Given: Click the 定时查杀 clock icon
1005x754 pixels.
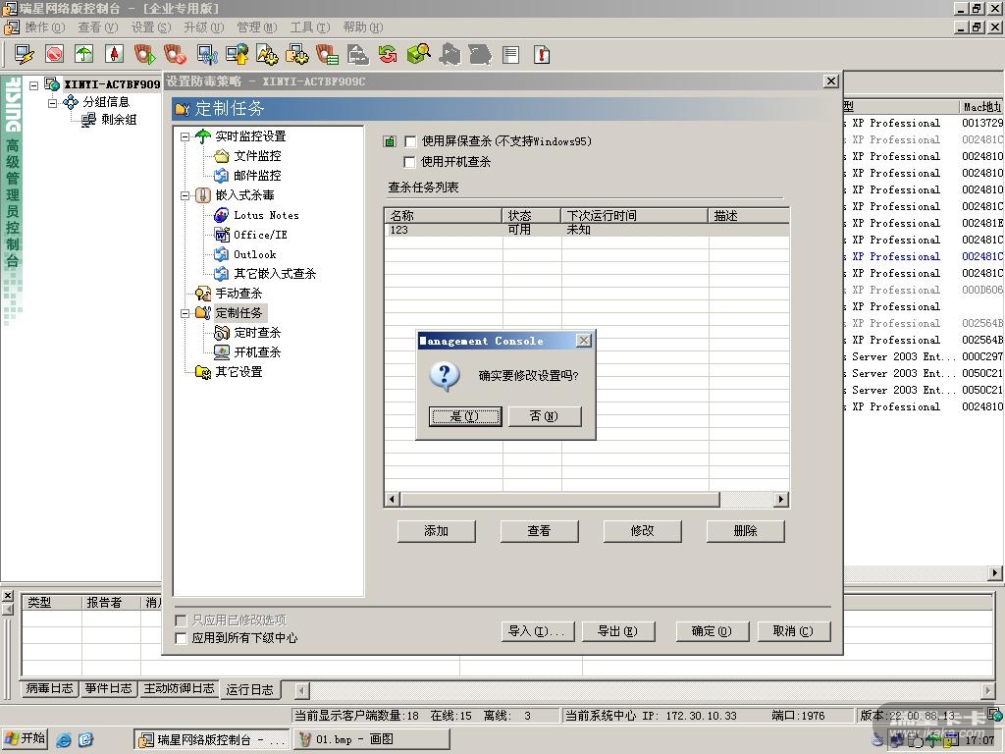Looking at the screenshot, I should coord(221,333).
